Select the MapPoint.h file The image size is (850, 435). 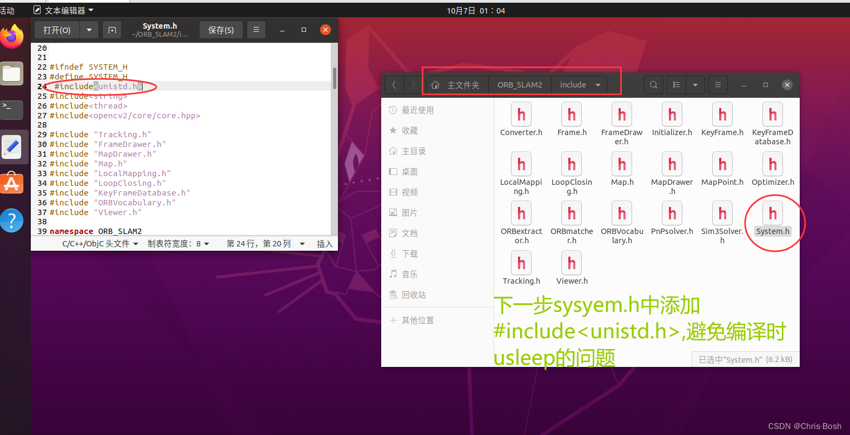point(722,169)
